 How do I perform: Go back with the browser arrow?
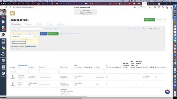point(2,7)
